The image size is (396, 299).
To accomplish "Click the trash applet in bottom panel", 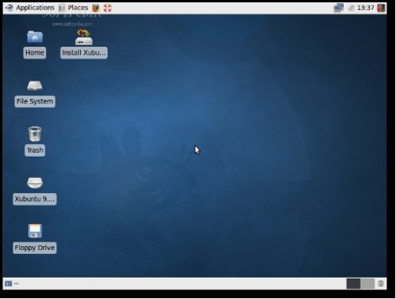I will point(381,284).
